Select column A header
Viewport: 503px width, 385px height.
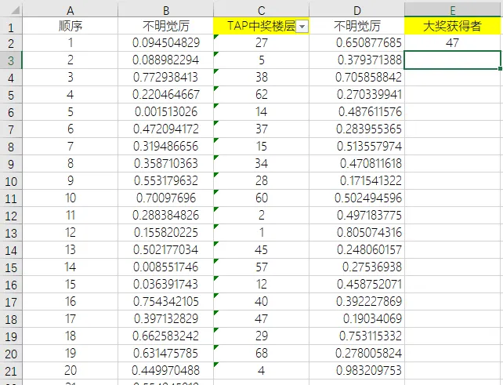click(71, 11)
